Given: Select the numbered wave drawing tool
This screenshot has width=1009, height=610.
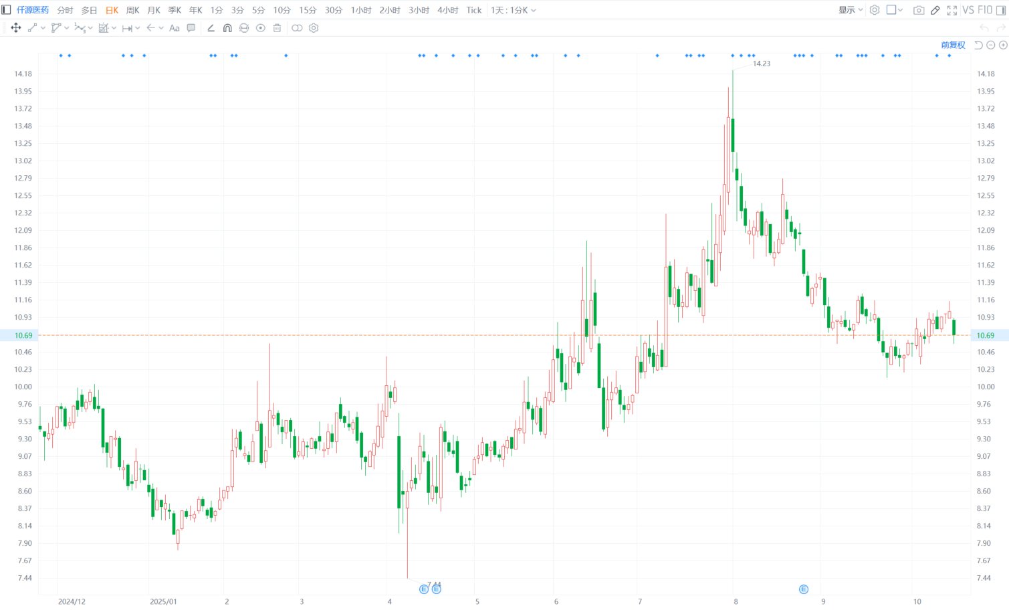Looking at the screenshot, I should pyautogui.click(x=80, y=28).
